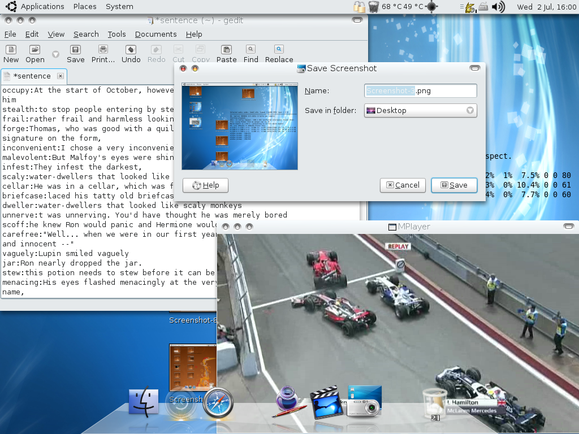Click the line 'vaguely:Lupin smiled vaguely' in gedit
Screen dimensions: 579x434
click(x=66, y=254)
